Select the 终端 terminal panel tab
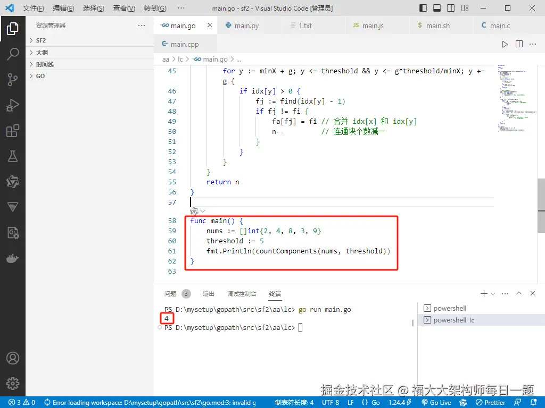 click(275, 294)
